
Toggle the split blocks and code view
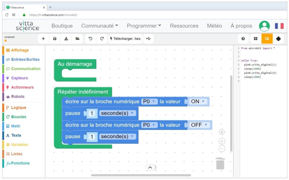267,39
